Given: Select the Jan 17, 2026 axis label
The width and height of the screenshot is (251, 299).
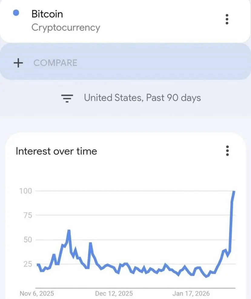Looking at the screenshot, I should 191,293.
